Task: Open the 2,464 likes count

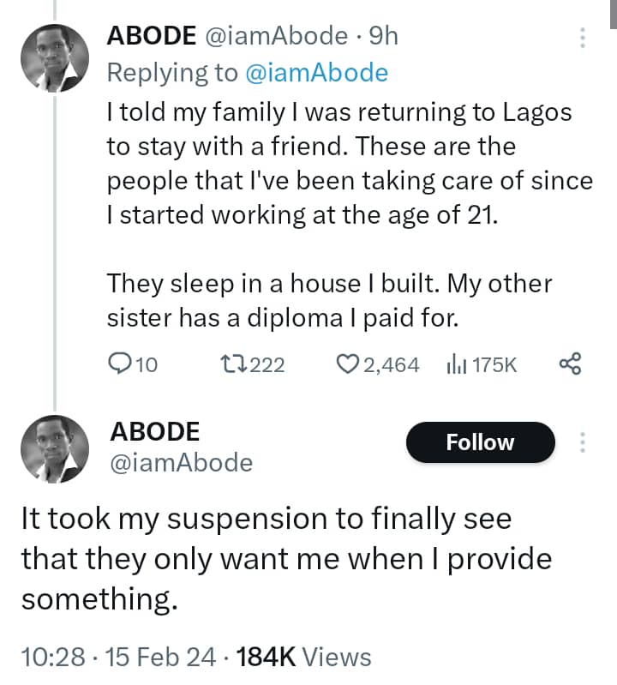Action: pos(391,364)
